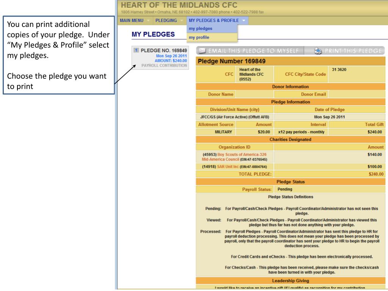Click the '$140.00' charity amount
This screenshot has width=388, height=291.
pos(375,155)
